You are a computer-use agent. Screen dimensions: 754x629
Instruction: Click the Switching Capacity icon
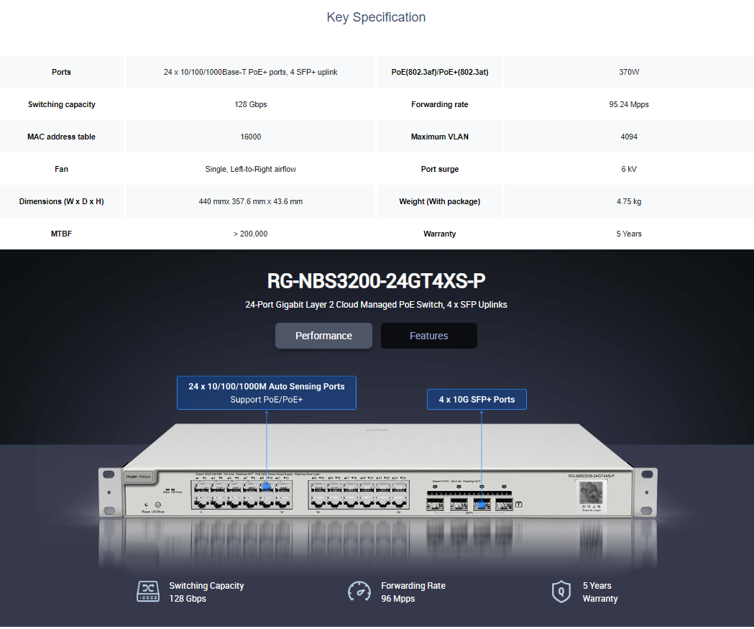[x=148, y=592]
